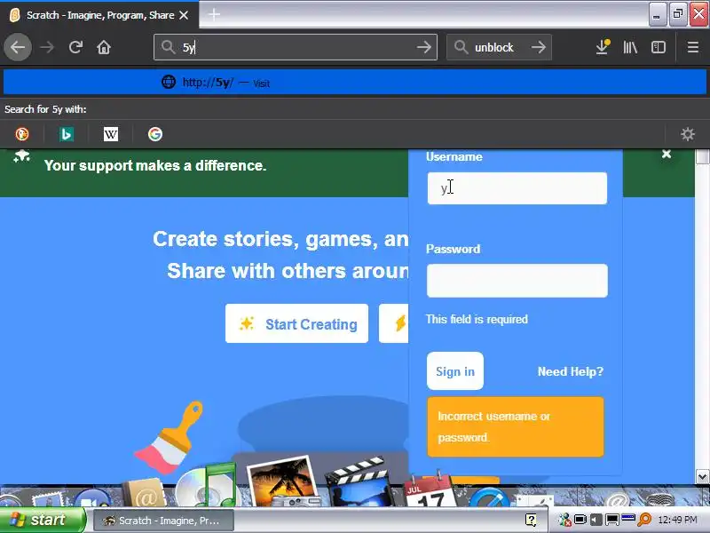Dismiss the support banner with the X
This screenshot has width=710, height=533.
(x=667, y=154)
